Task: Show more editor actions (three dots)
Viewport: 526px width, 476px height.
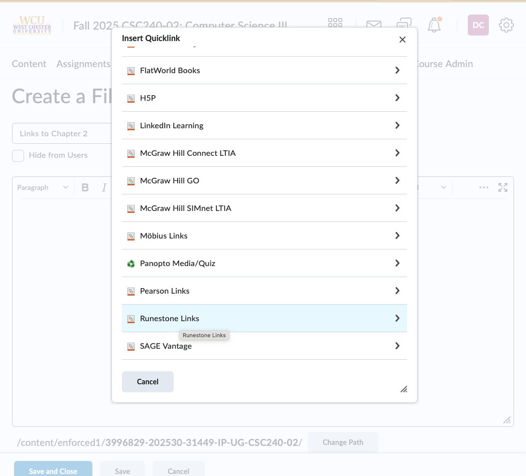Action: tap(483, 187)
